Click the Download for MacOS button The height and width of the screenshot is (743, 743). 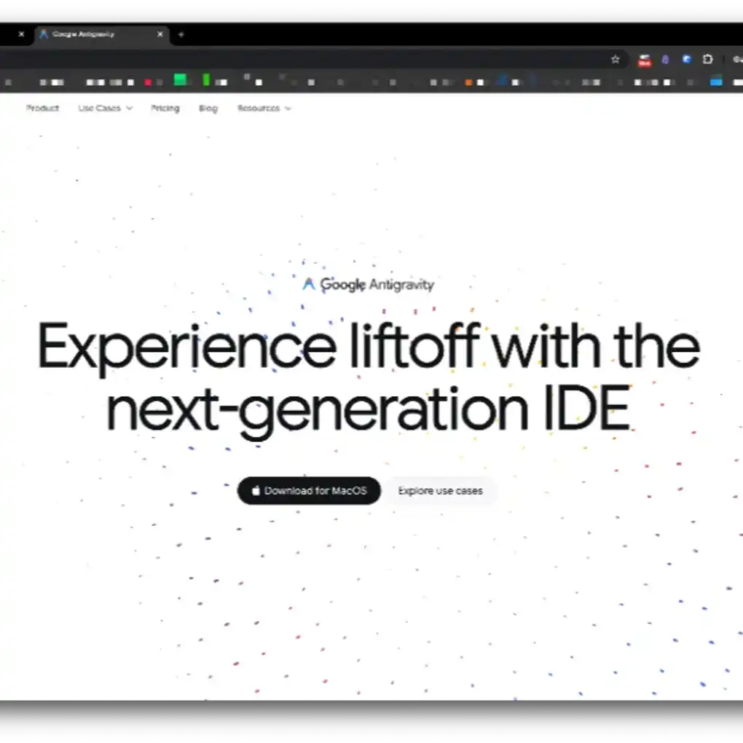pyautogui.click(x=309, y=491)
